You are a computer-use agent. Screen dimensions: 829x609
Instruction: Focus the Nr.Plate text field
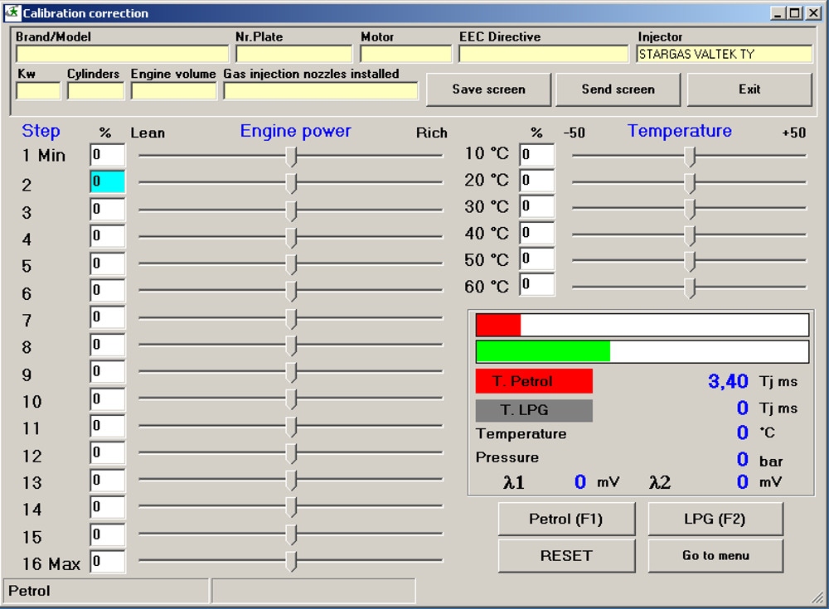[x=294, y=55]
